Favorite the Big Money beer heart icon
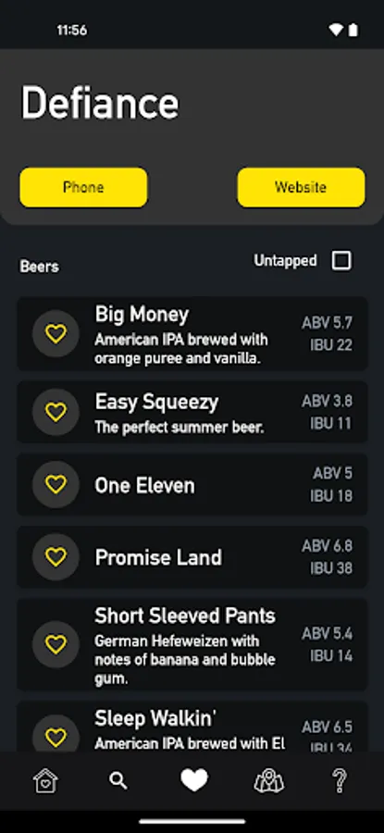 pyautogui.click(x=56, y=333)
